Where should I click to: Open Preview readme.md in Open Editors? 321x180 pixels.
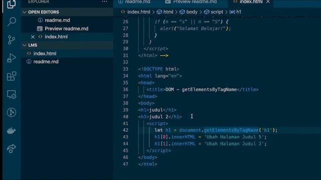[67, 28]
